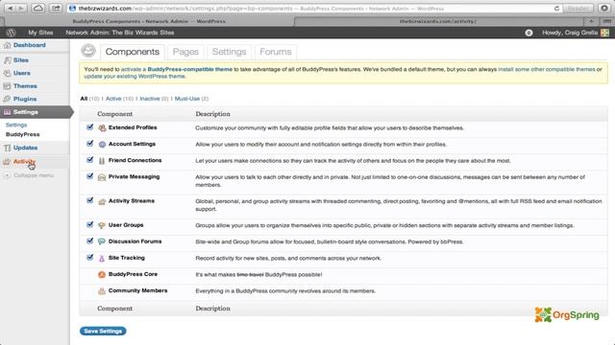The image size is (615, 345).
Task: Click the Howdy, Craig Grella account menu
Action: click(x=570, y=33)
